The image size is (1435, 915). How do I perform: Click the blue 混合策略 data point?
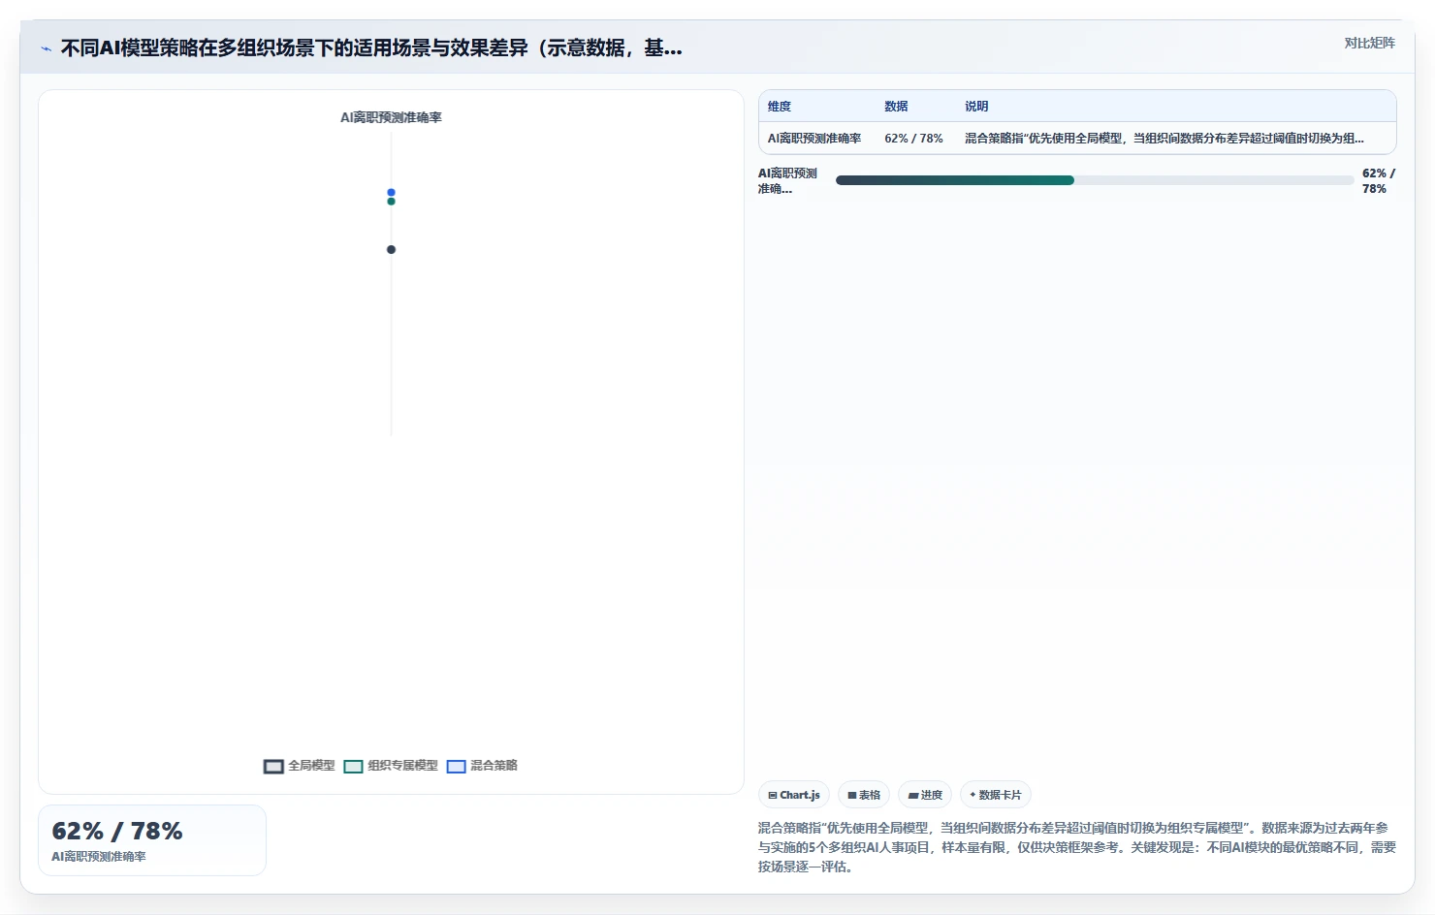(391, 192)
